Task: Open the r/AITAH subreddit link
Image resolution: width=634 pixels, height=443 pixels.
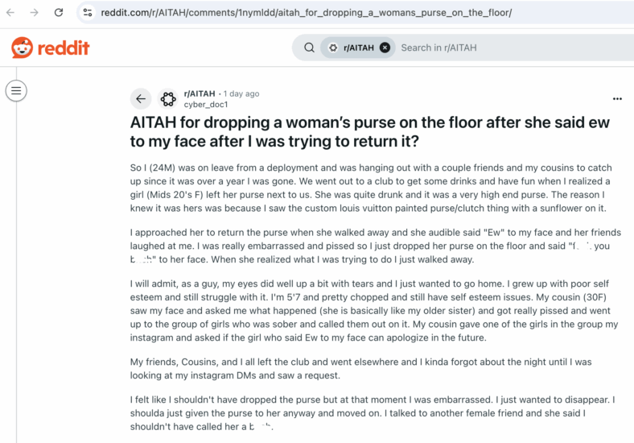Action: [x=200, y=93]
